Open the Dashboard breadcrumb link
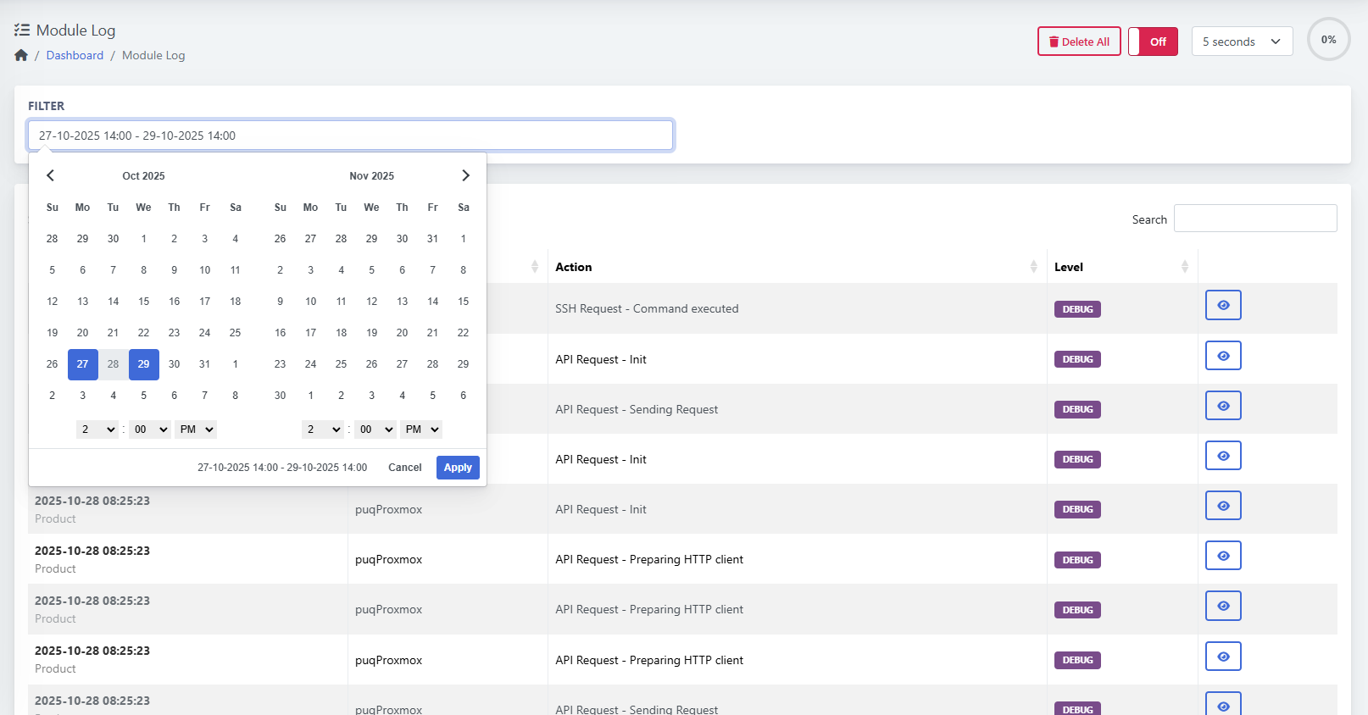 [75, 55]
